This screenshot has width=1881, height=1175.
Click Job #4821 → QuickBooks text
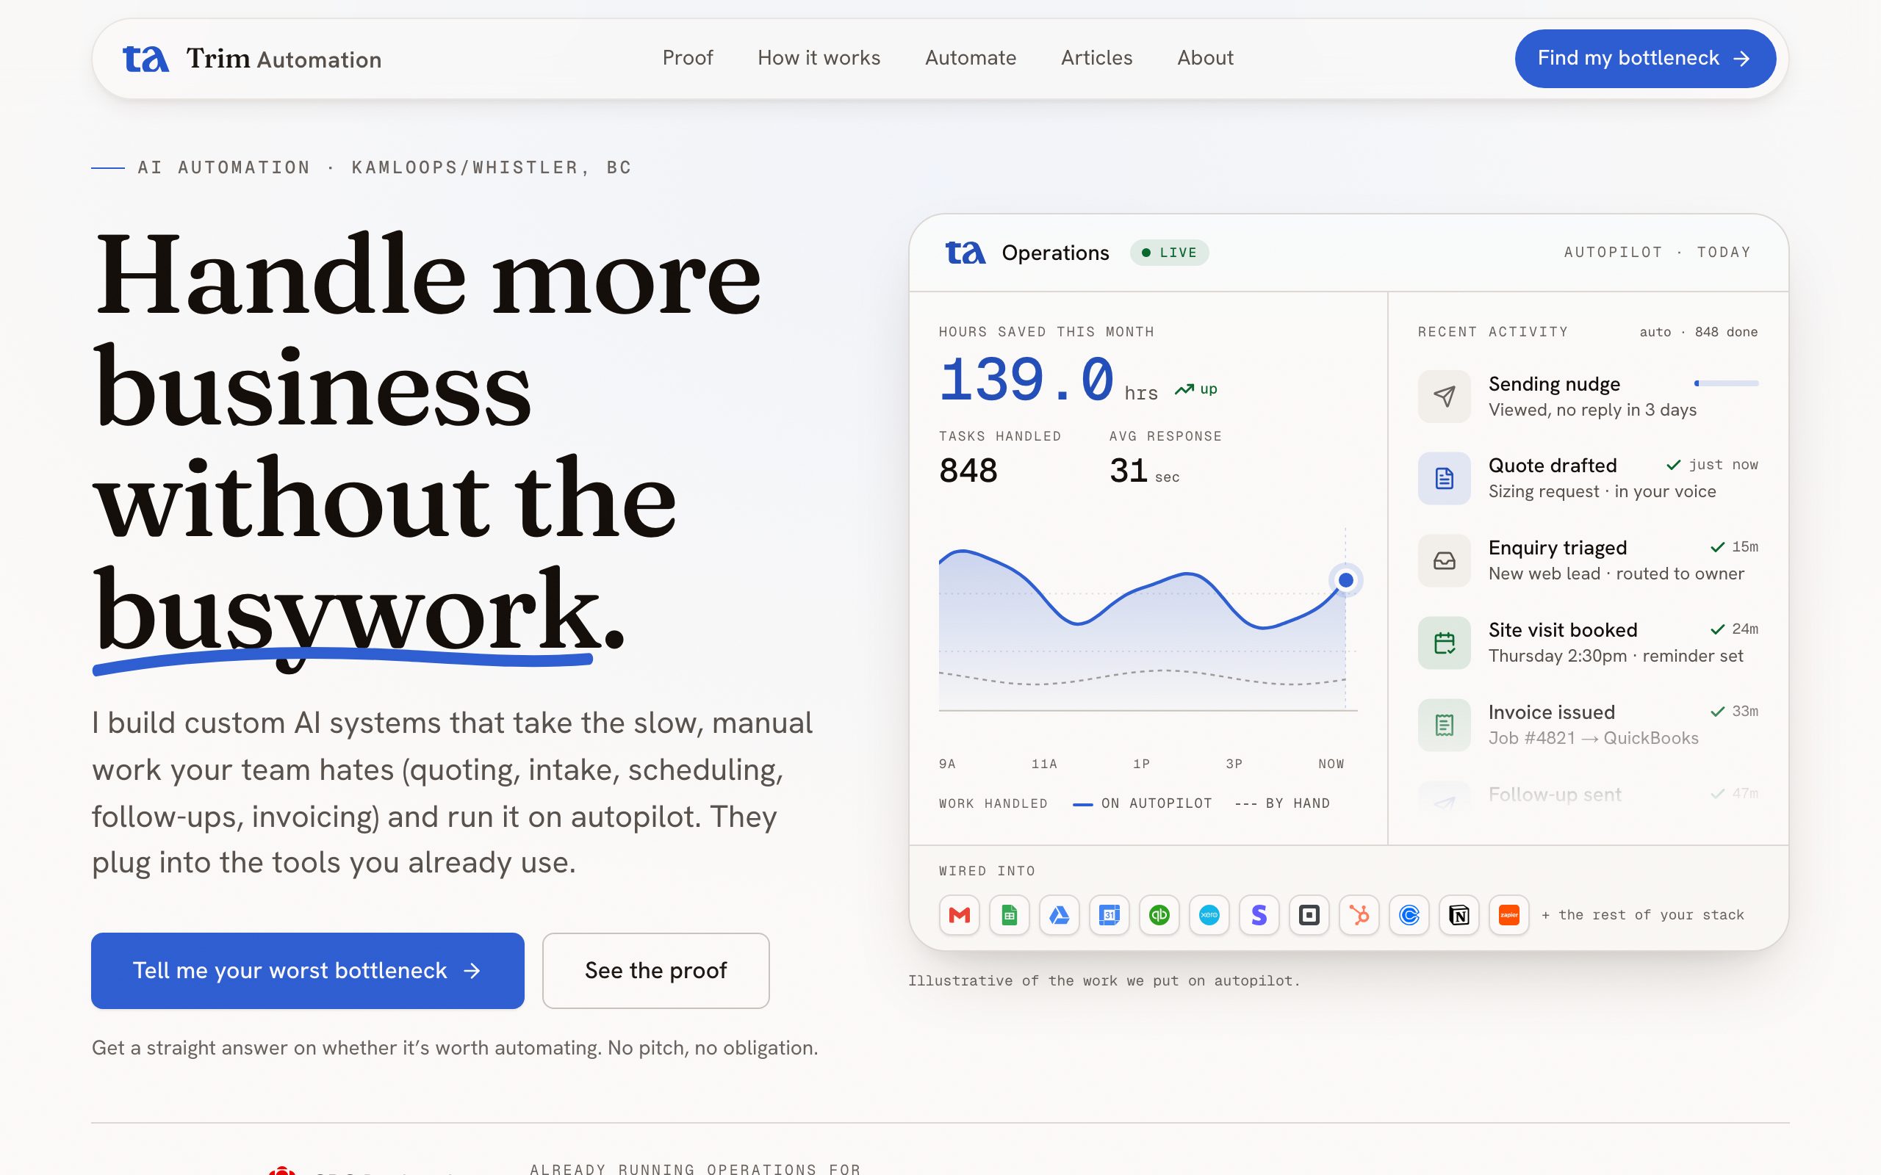[x=1594, y=738]
